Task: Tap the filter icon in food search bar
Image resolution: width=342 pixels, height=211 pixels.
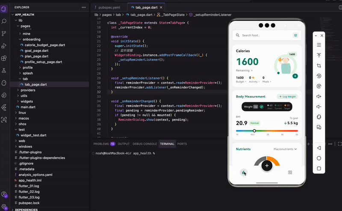Action: point(295,35)
